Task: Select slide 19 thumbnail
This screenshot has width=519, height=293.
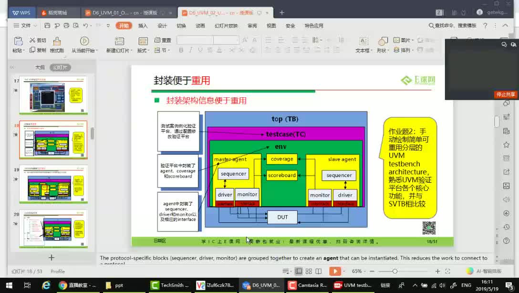Action: (x=53, y=184)
